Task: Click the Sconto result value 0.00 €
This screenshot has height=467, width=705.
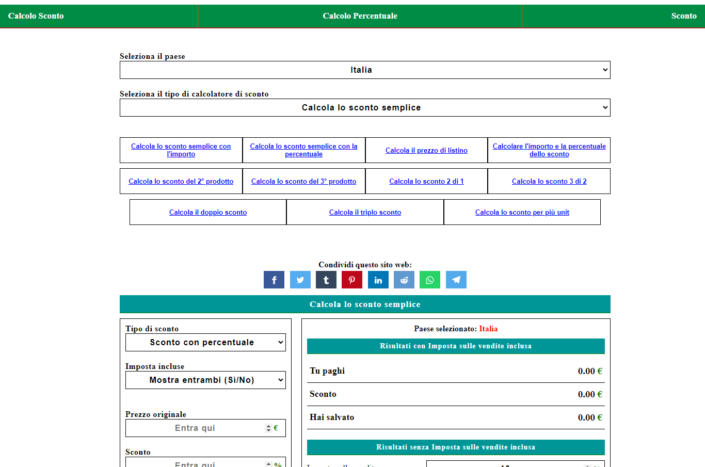Action: pyautogui.click(x=590, y=394)
